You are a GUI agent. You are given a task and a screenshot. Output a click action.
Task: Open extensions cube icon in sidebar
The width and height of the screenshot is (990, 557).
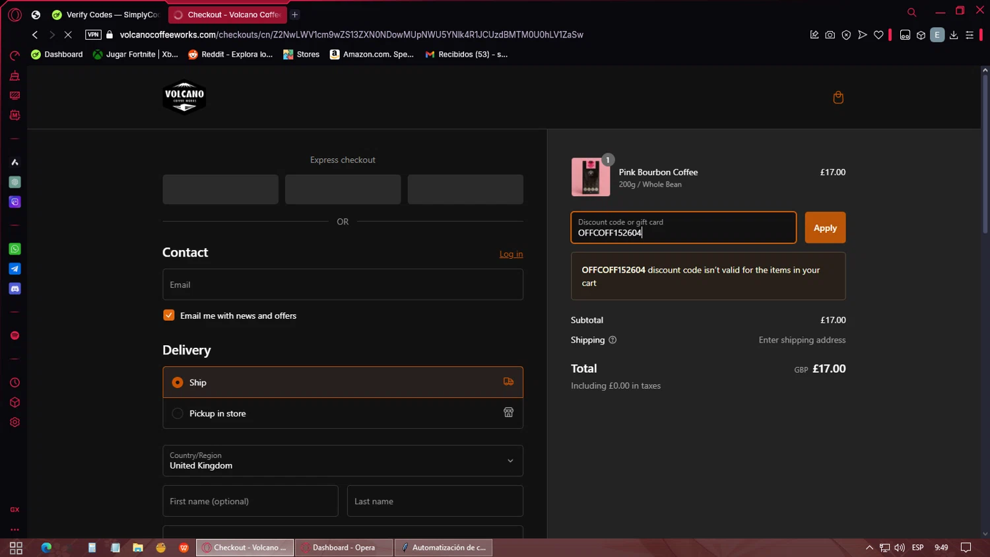coord(15,403)
